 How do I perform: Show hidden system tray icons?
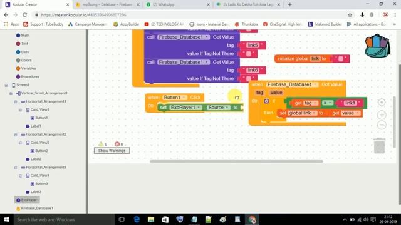[x=345, y=219]
